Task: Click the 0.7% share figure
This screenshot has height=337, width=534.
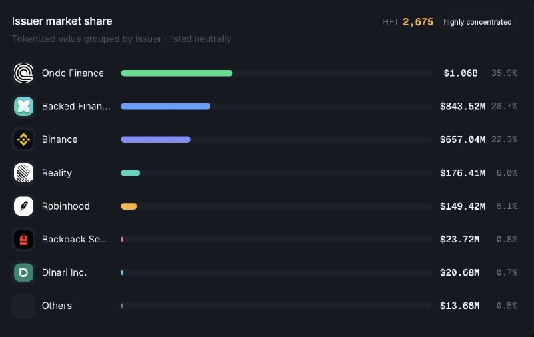Action: click(x=507, y=272)
